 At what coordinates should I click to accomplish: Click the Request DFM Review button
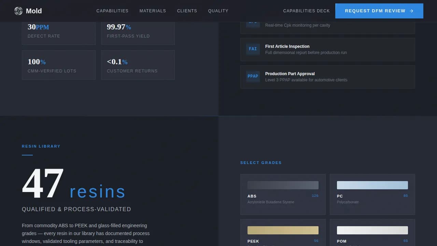379,11
